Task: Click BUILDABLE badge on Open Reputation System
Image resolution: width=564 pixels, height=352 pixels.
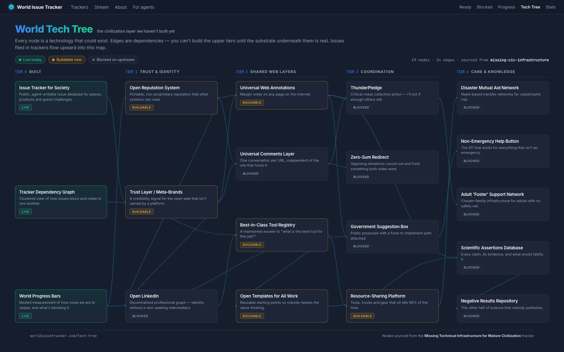Action: (142, 108)
